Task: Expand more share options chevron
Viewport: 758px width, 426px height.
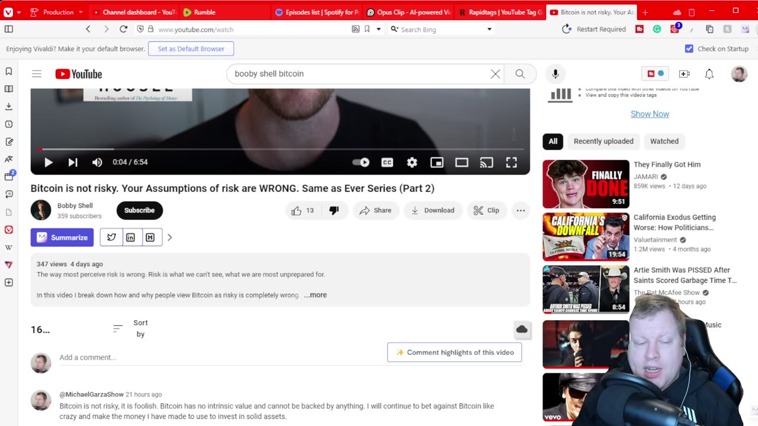Action: pyautogui.click(x=169, y=237)
